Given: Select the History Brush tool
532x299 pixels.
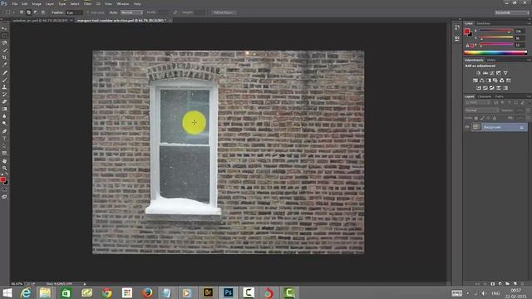Looking at the screenshot, I should [4, 95].
